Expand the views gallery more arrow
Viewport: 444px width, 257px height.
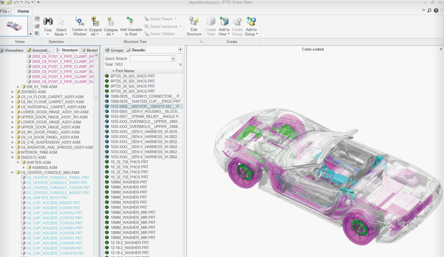click(30, 34)
